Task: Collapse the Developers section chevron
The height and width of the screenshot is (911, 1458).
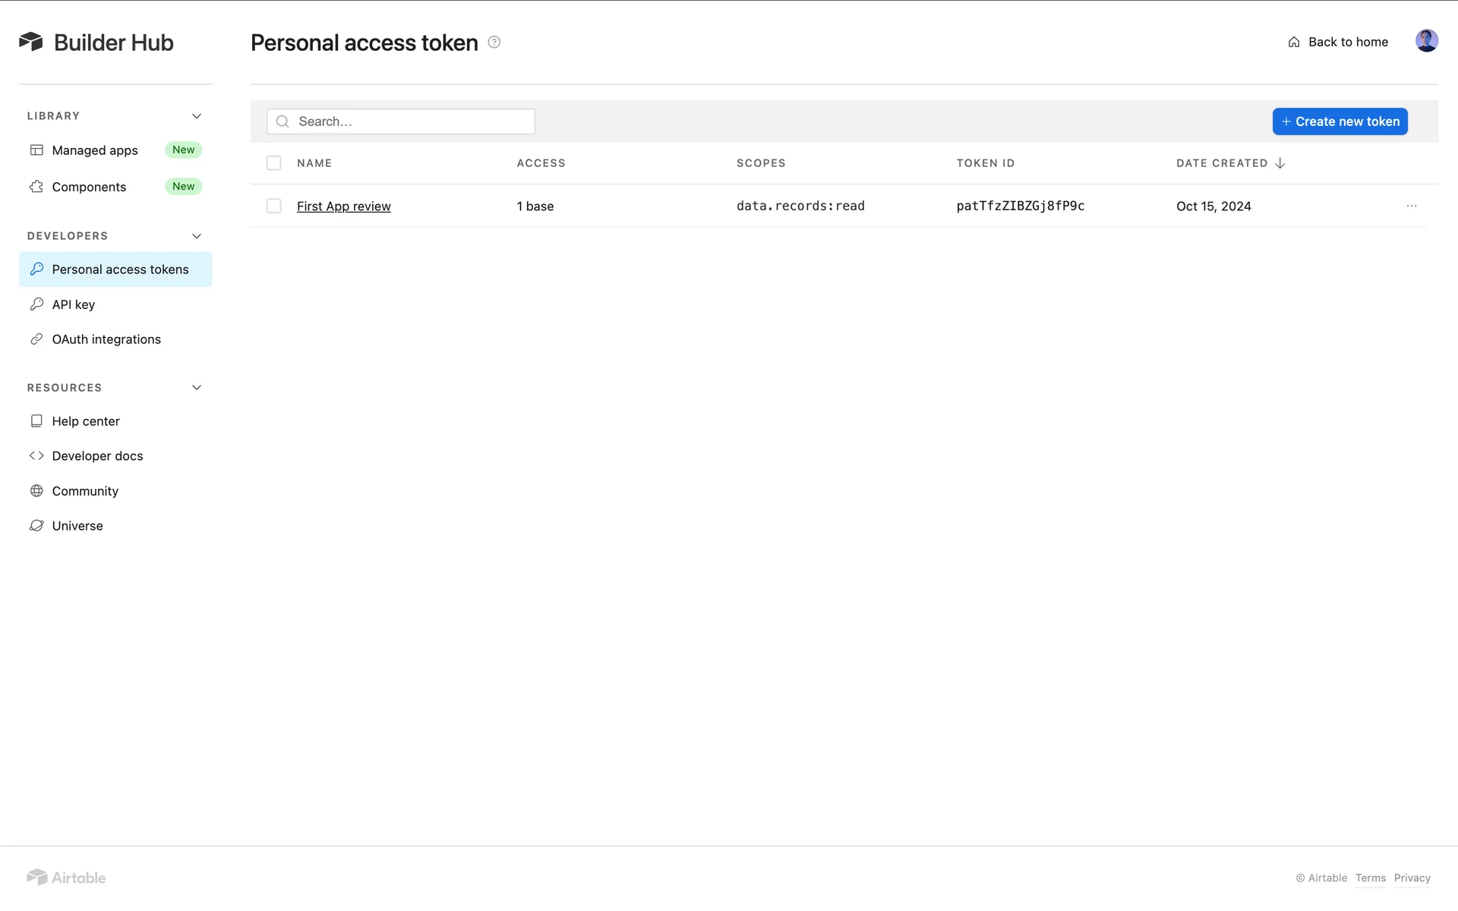Action: 197,236
